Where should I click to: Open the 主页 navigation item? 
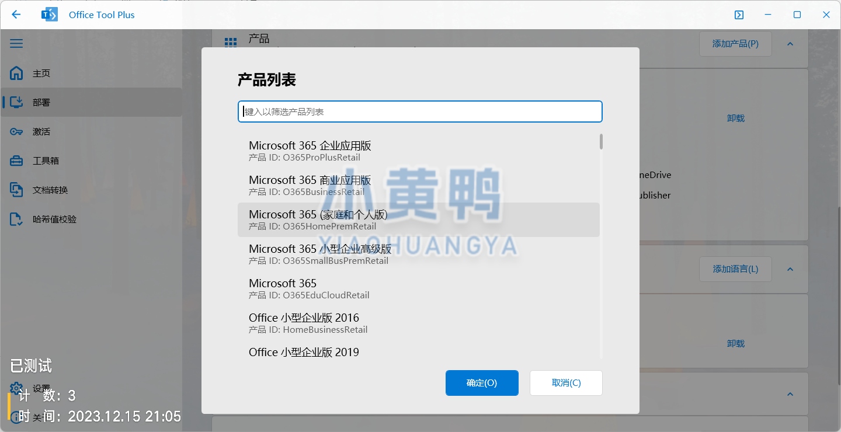pos(92,73)
